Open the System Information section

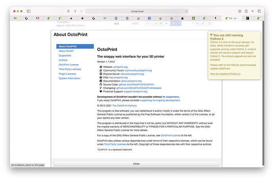pyautogui.click(x=69, y=78)
